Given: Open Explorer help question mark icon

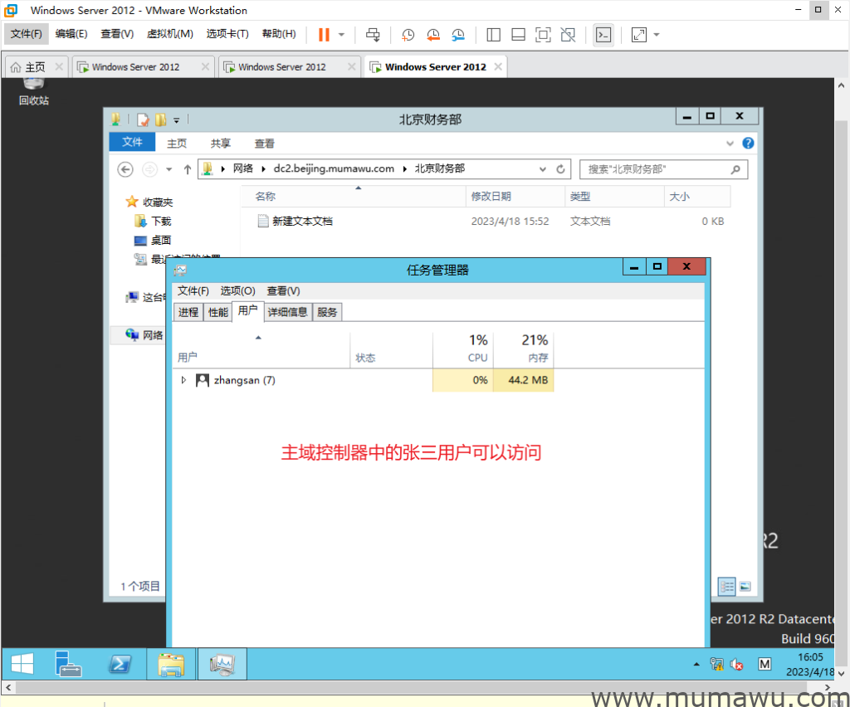Looking at the screenshot, I should click(748, 143).
